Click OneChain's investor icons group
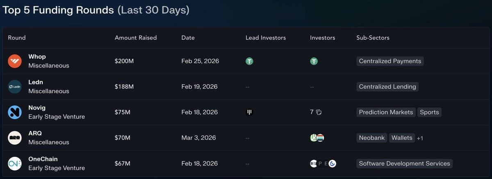The image size is (492, 179). point(323,163)
